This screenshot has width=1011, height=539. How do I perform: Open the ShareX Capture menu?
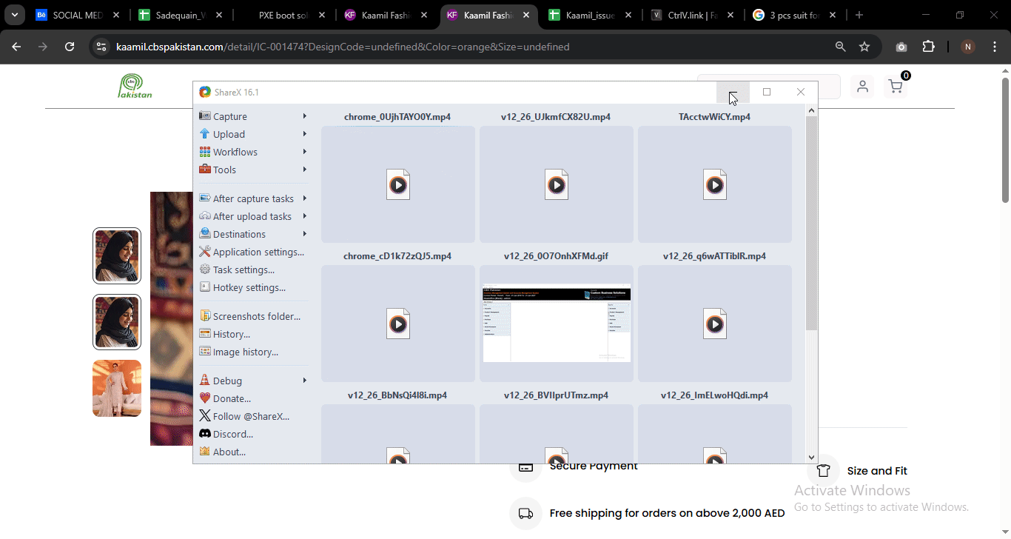click(229, 116)
